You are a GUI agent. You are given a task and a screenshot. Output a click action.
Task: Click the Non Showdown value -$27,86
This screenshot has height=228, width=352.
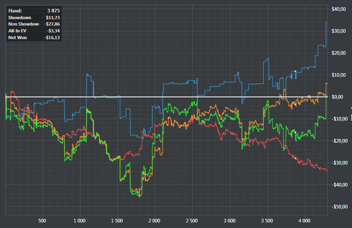coord(52,24)
